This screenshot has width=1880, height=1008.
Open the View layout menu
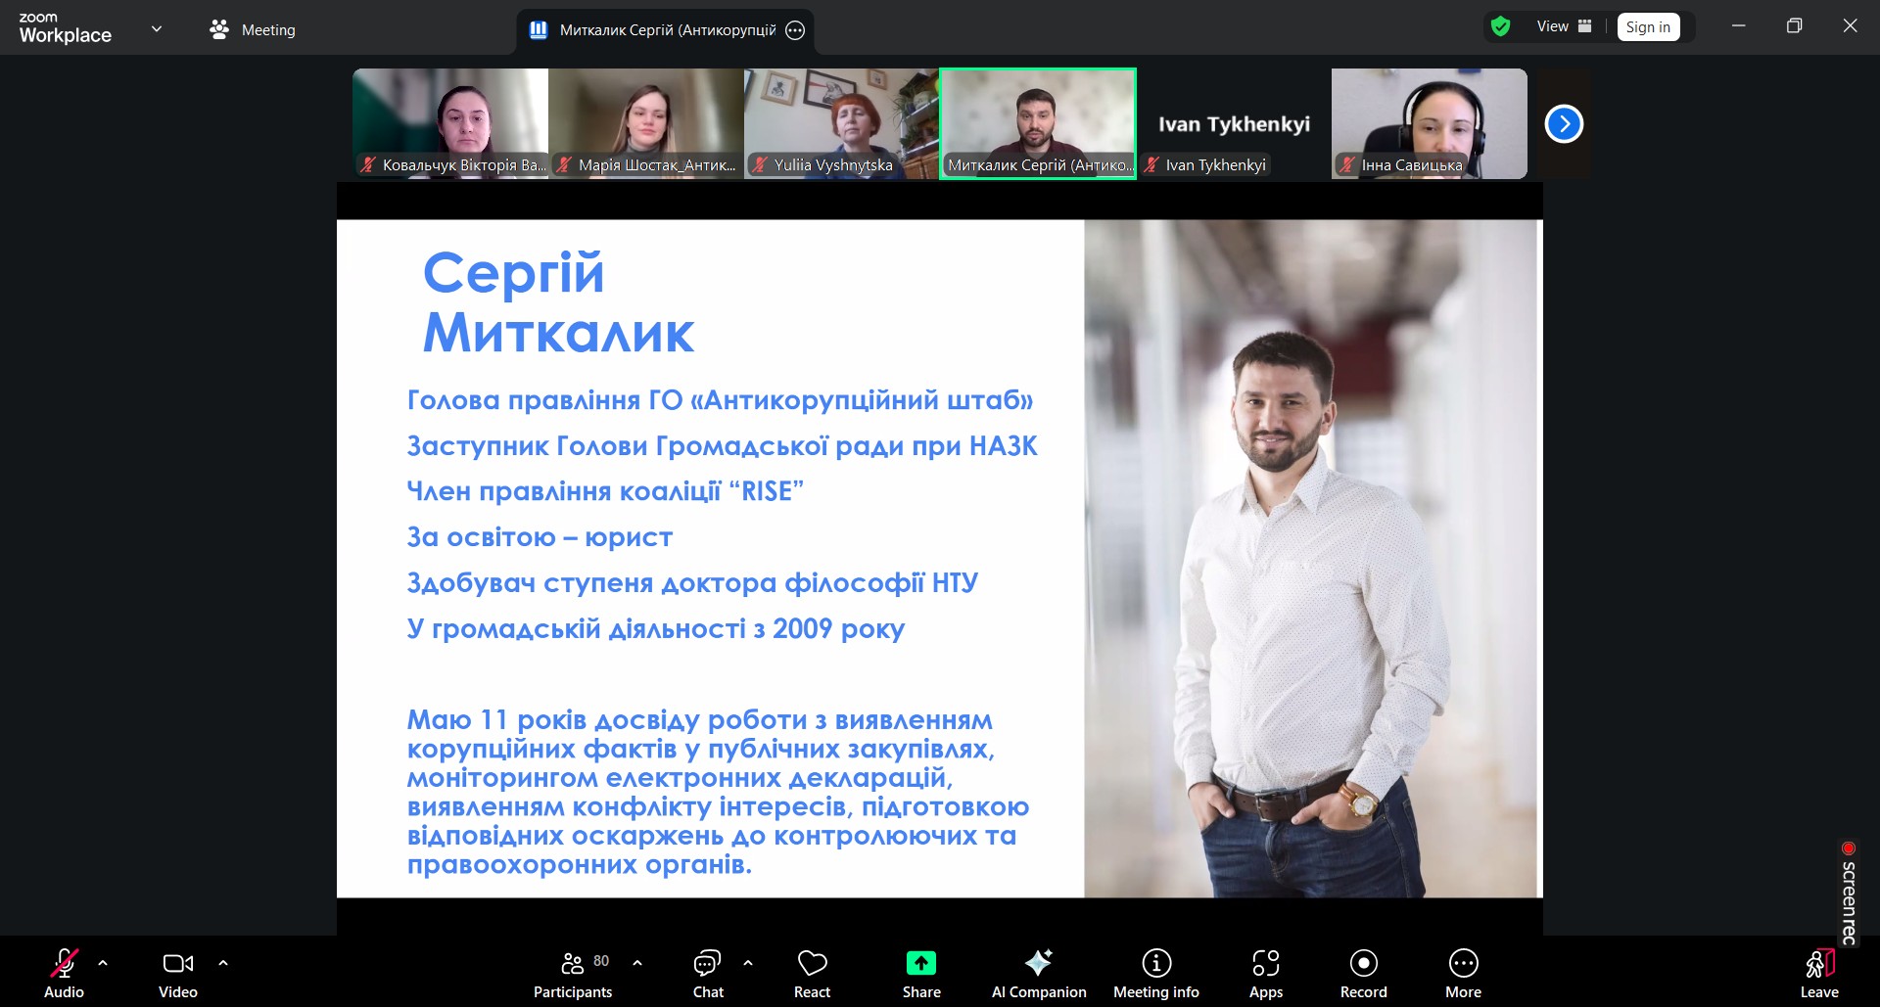(1564, 27)
